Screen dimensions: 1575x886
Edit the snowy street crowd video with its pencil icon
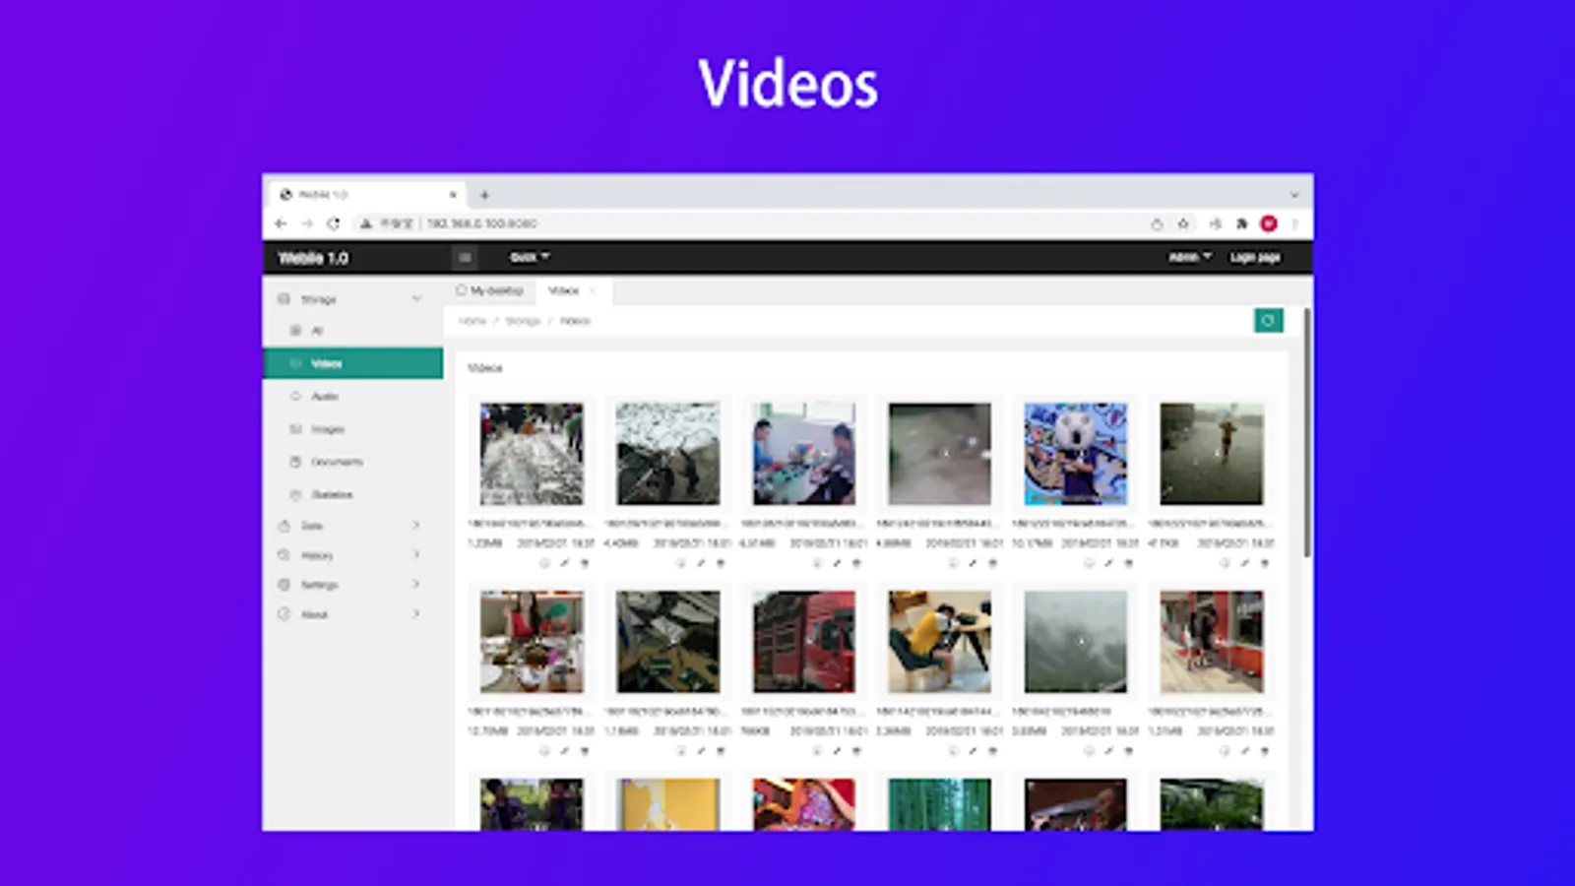pos(564,563)
